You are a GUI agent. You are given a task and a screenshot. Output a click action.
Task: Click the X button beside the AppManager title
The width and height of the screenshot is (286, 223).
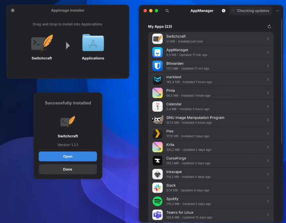pyautogui.click(x=223, y=11)
